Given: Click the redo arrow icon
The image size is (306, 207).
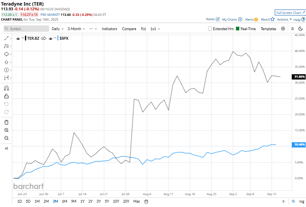Looking at the screenshot, I should pos(6,112).
